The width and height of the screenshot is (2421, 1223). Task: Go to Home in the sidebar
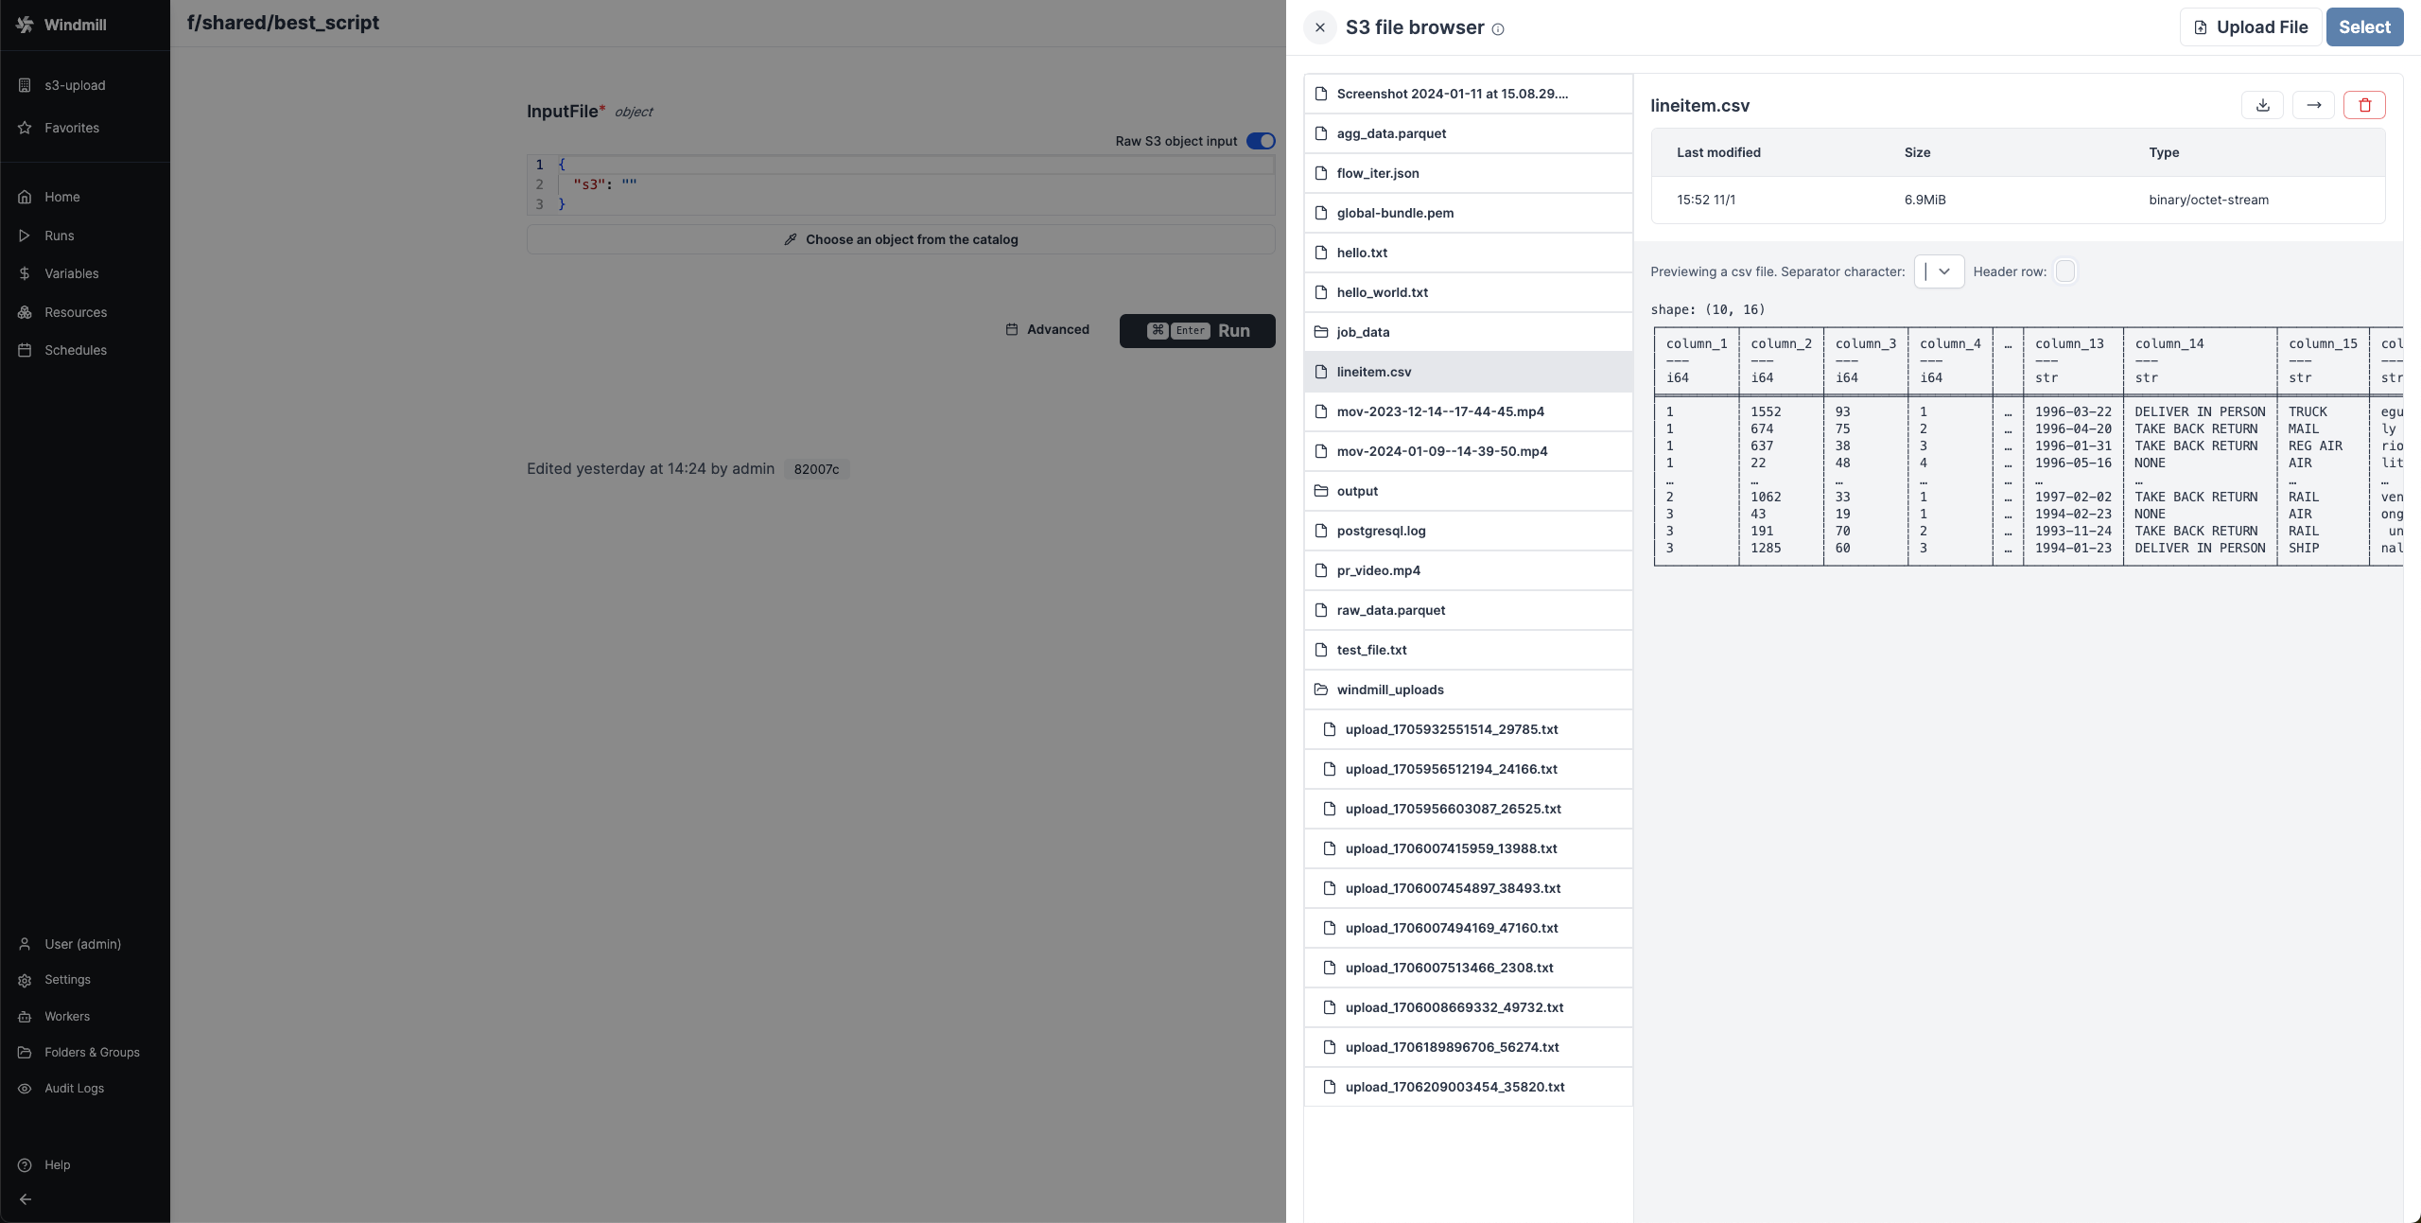tap(85, 197)
